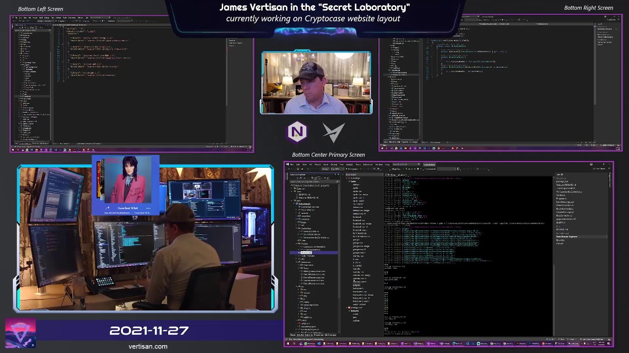Select the 'default' gulp task
Screen dimensions: 629x353
[x=356, y=184]
